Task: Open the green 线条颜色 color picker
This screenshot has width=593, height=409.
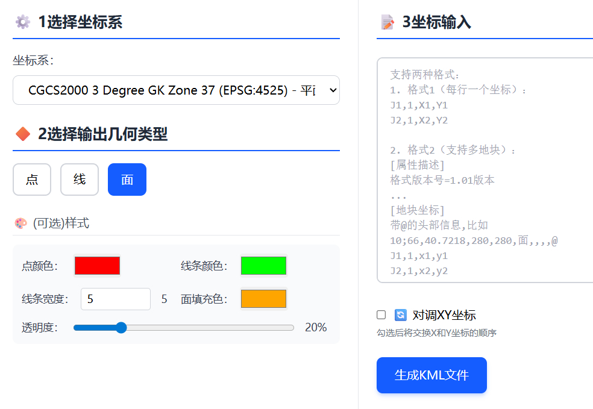Action: pos(263,266)
